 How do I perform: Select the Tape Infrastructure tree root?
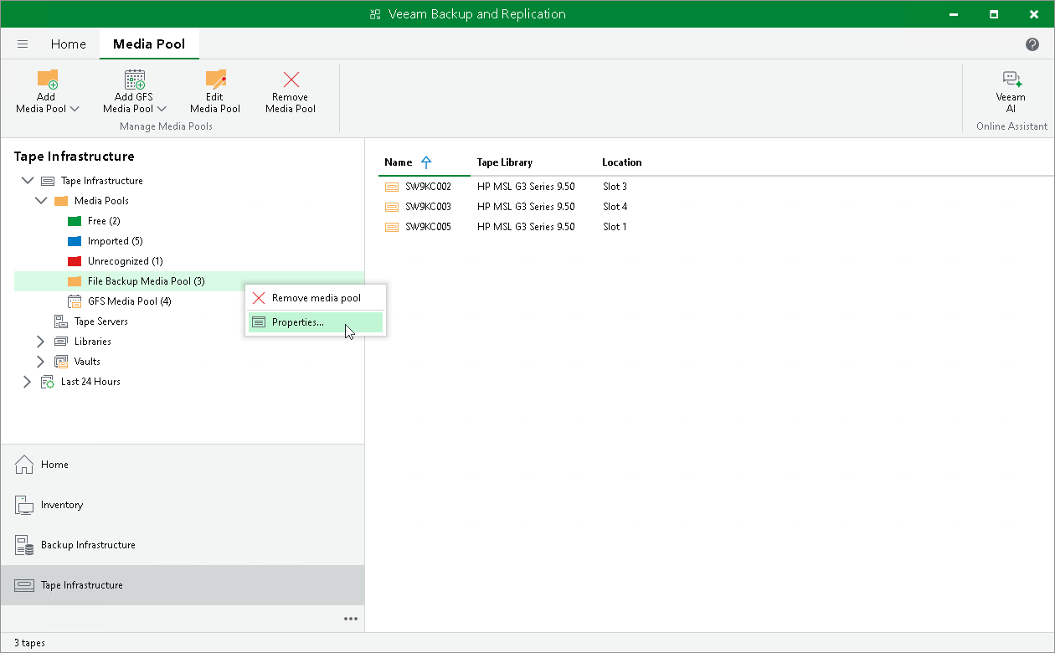pyautogui.click(x=102, y=181)
